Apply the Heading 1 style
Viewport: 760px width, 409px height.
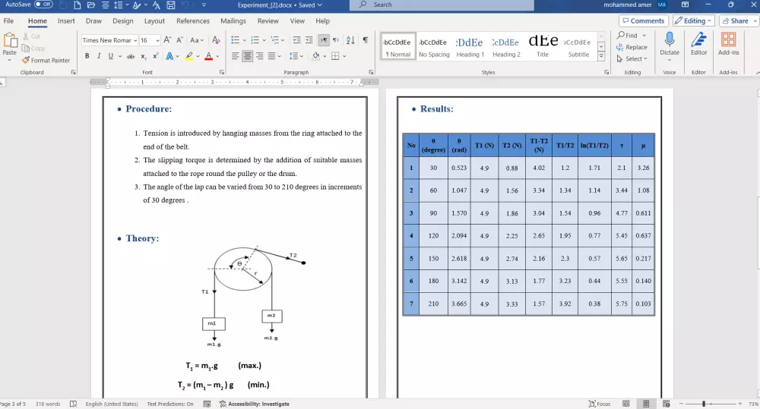470,47
